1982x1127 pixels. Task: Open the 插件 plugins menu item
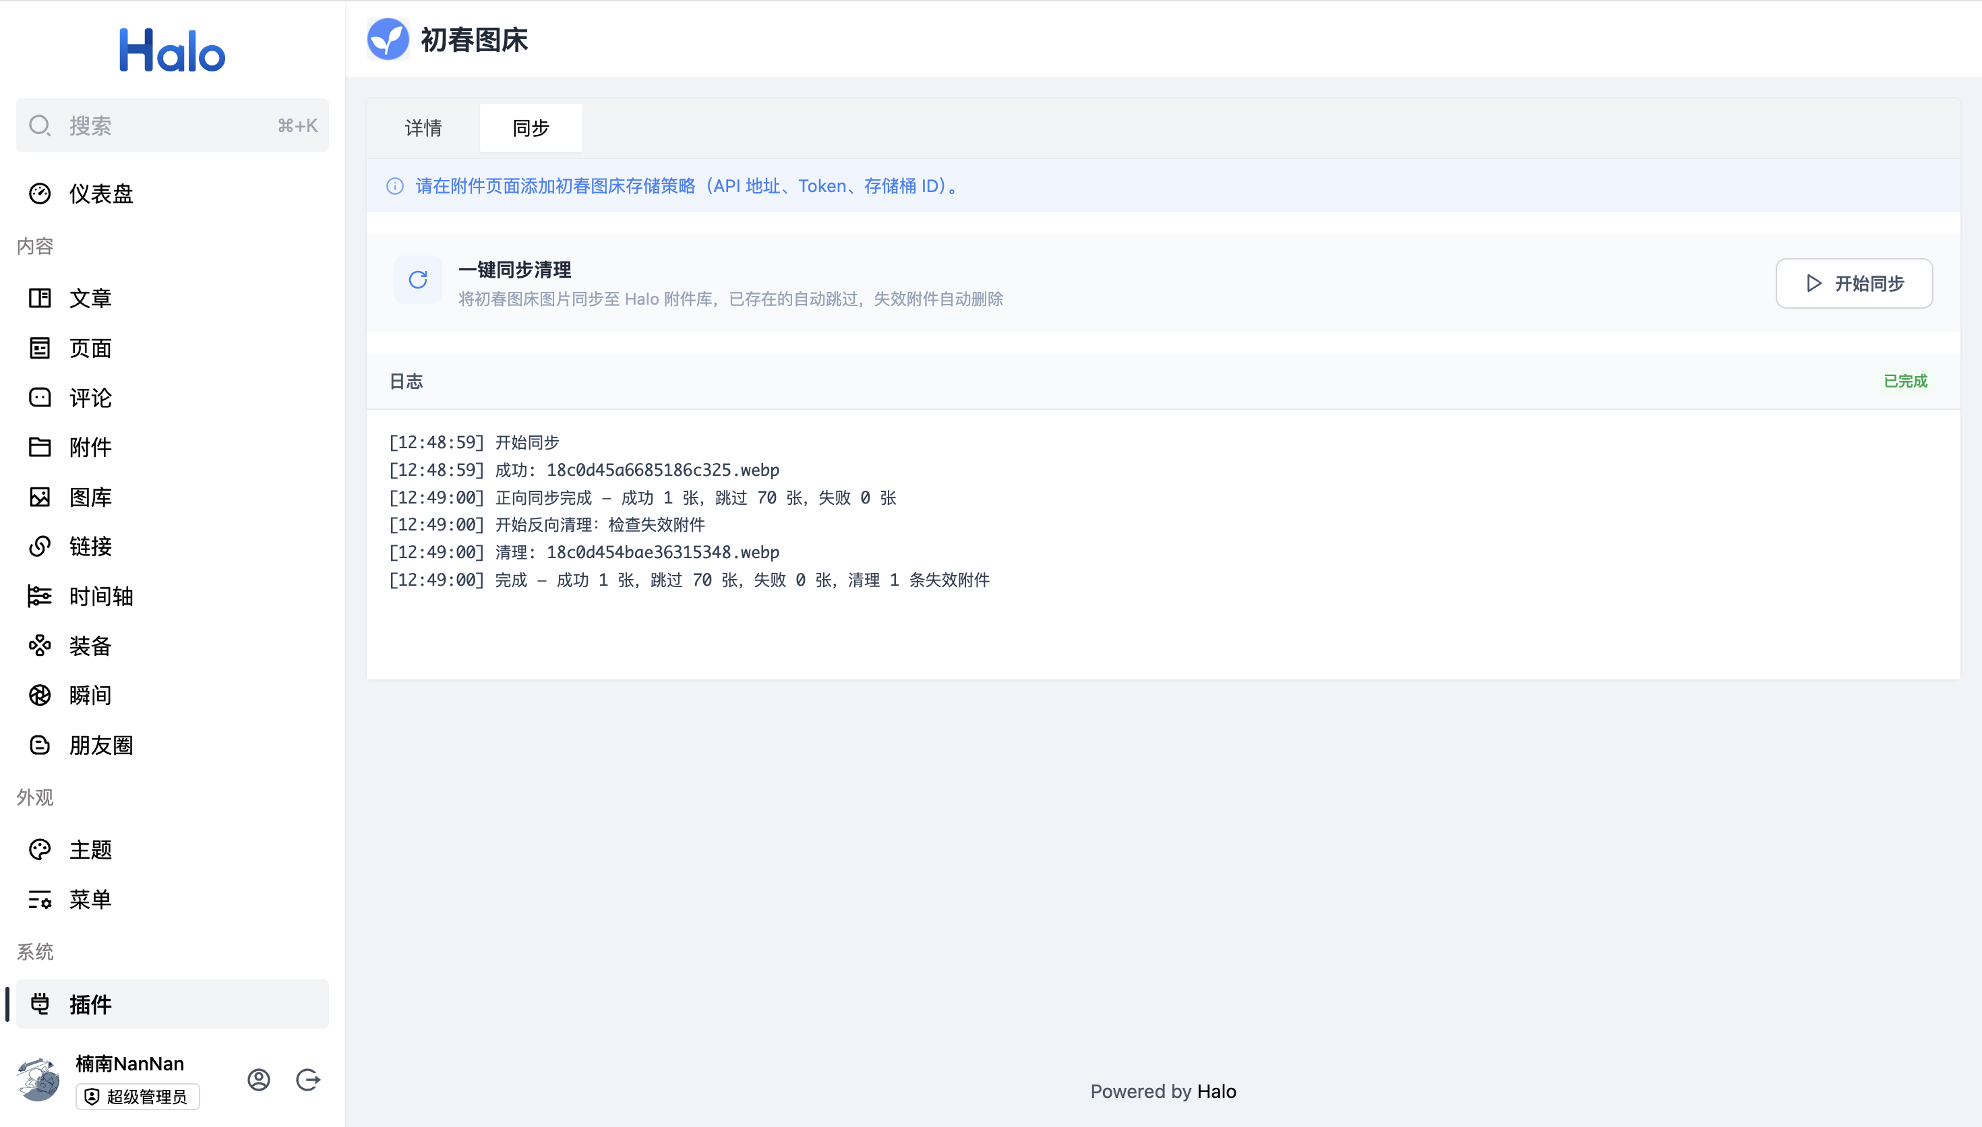coord(173,1005)
